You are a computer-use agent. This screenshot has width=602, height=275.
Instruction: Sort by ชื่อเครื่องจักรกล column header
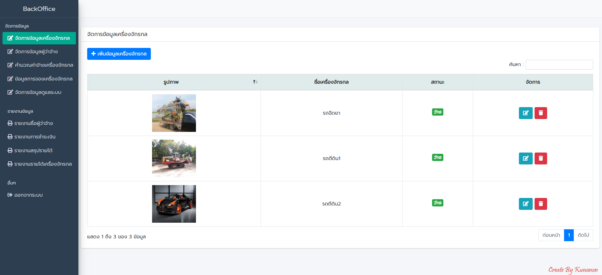click(x=331, y=82)
